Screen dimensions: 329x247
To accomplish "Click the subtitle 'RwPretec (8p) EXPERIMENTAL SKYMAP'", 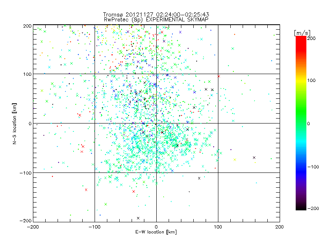I will click(x=156, y=20).
